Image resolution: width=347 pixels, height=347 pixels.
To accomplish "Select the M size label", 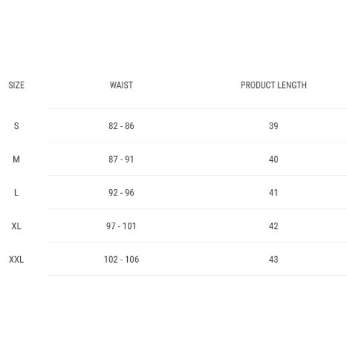I will 16,160.
